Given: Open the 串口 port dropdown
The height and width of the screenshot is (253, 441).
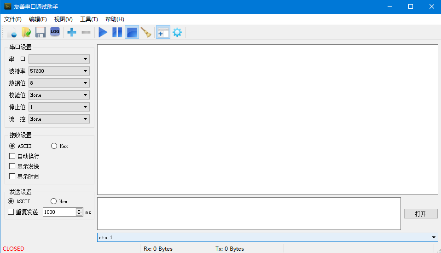Looking at the screenshot, I should tap(59, 59).
